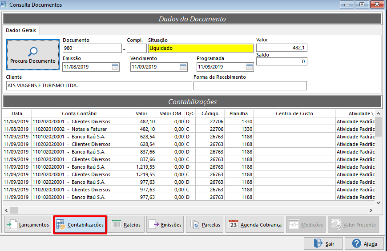This screenshot has width=387, height=251.
Task: Click the horizontal scrollbar left arrow
Action: point(6,210)
